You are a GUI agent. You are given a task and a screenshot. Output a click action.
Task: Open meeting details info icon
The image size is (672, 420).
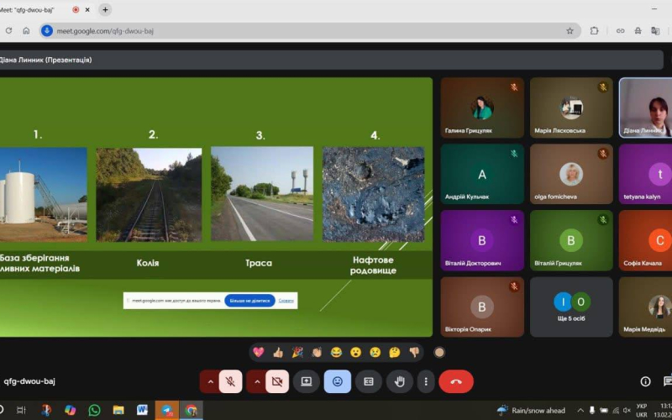pyautogui.click(x=645, y=381)
